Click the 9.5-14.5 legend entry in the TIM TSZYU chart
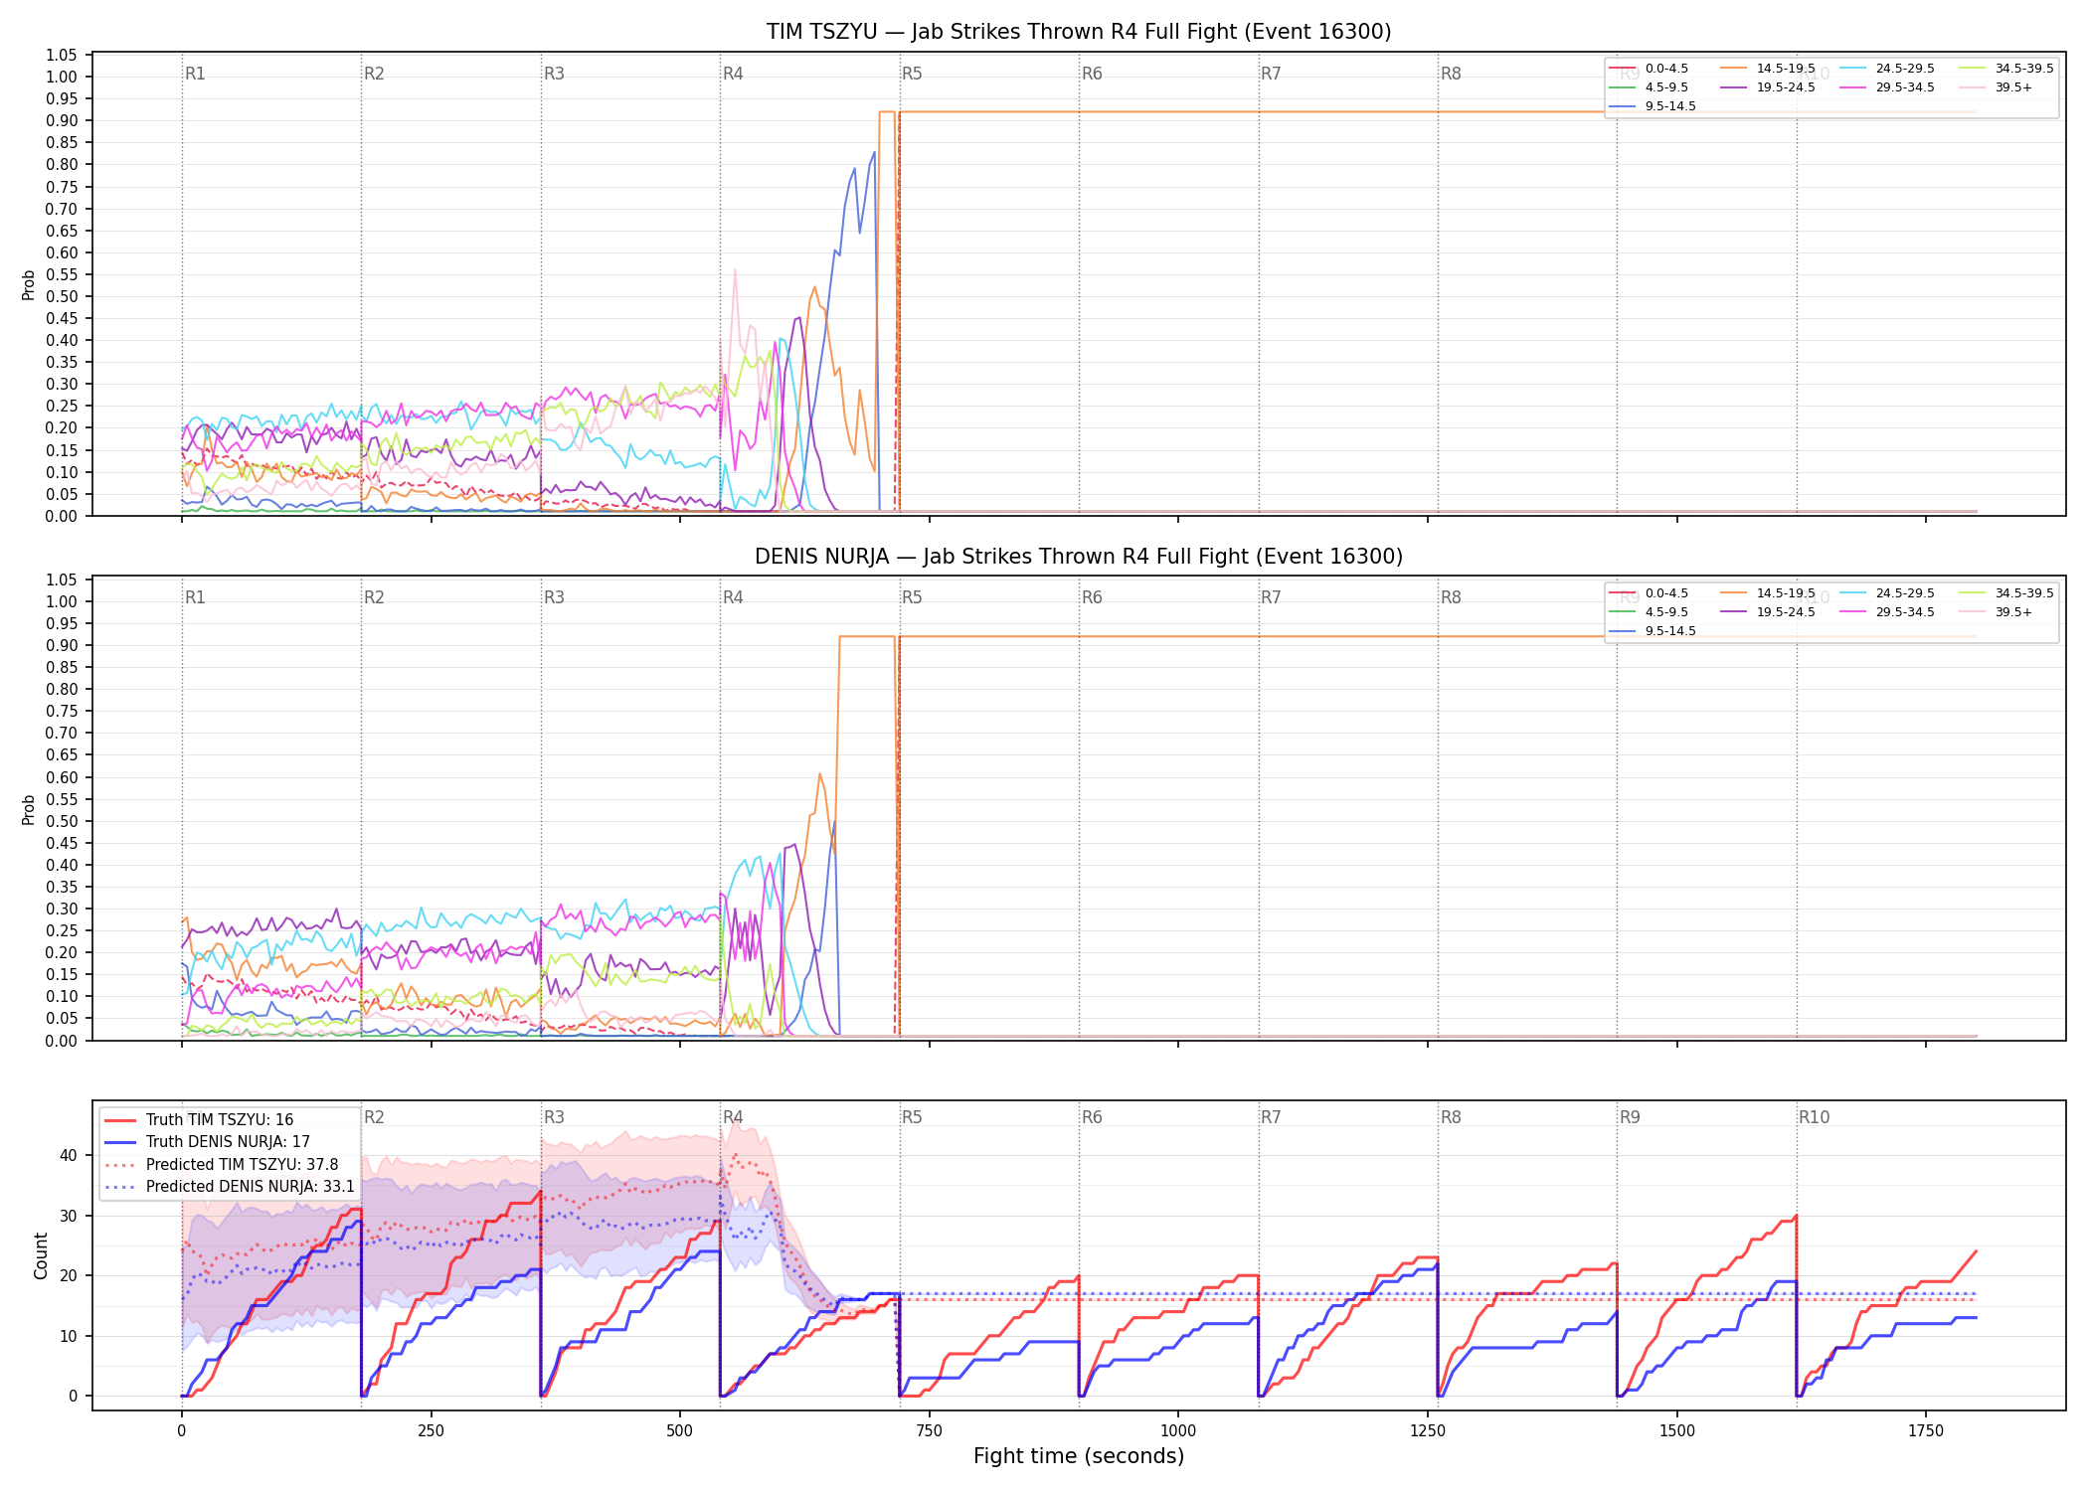Viewport: 2088px width, 1491px height. pos(1653,106)
